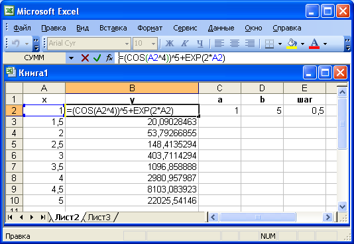Open the Данные menu
The height and width of the screenshot is (244, 354).
[x=221, y=28]
